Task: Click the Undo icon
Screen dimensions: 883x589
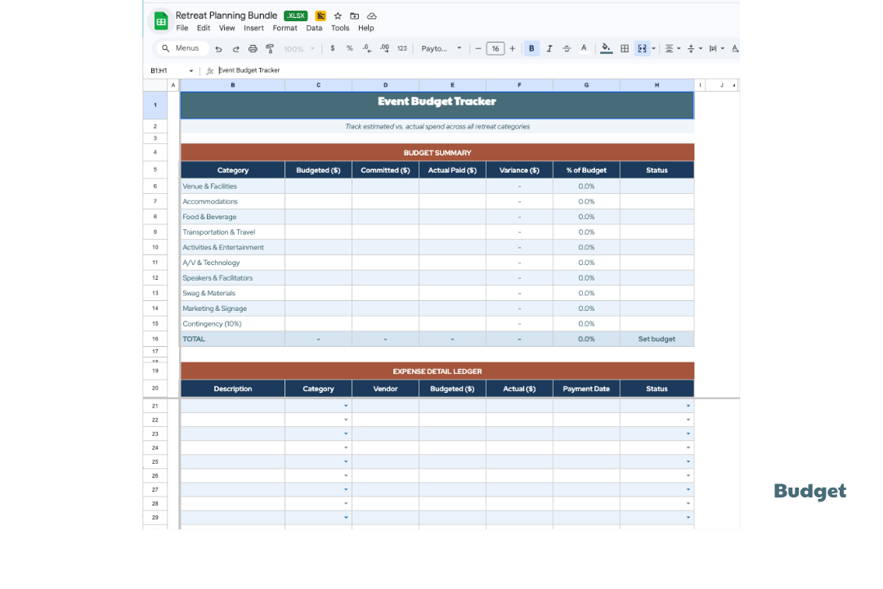Action: point(219,48)
